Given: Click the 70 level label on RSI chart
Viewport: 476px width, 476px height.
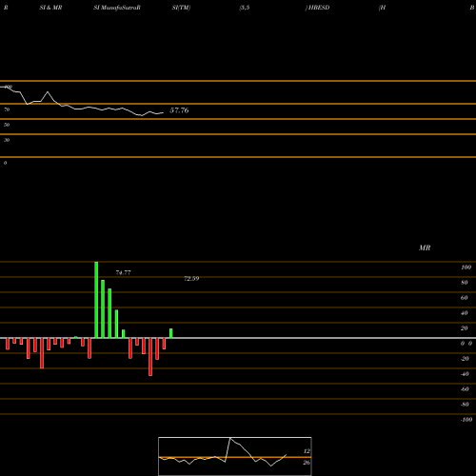Looking at the screenshot, I should pos(7,109).
